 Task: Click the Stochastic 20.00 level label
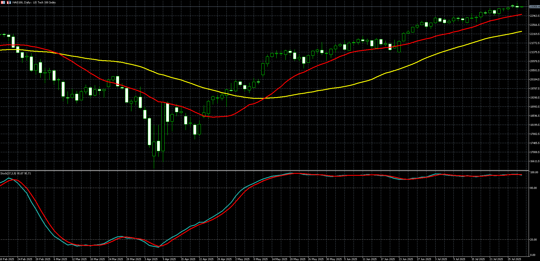pyautogui.click(x=533, y=240)
